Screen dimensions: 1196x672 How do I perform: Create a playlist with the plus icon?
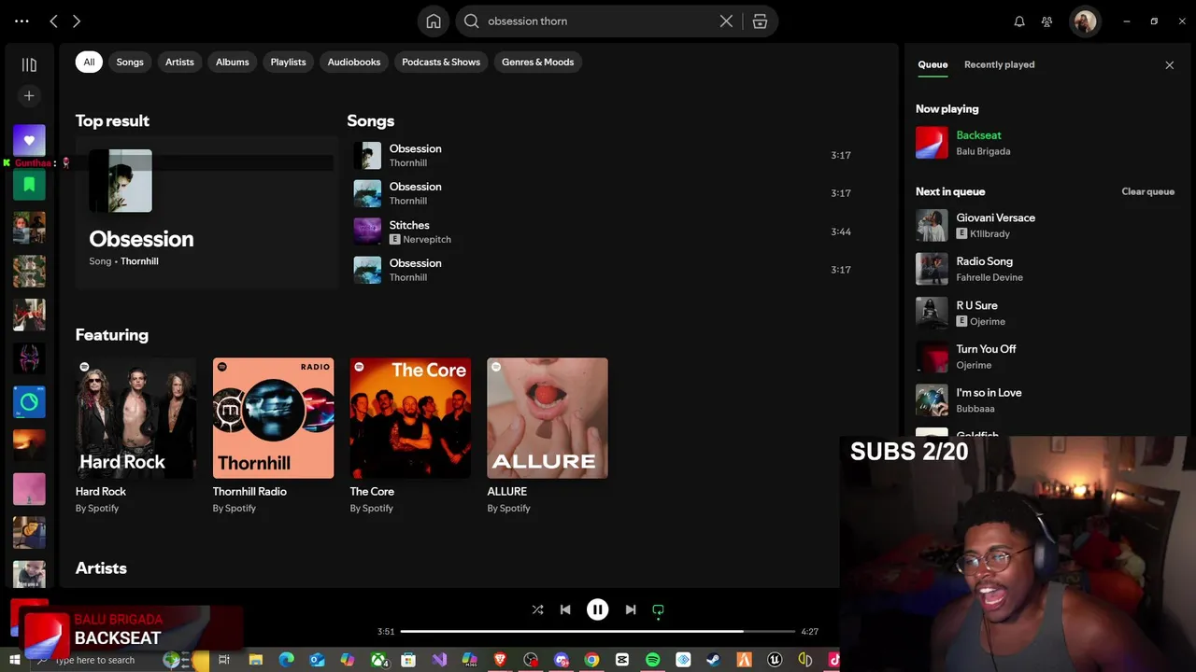coord(29,95)
